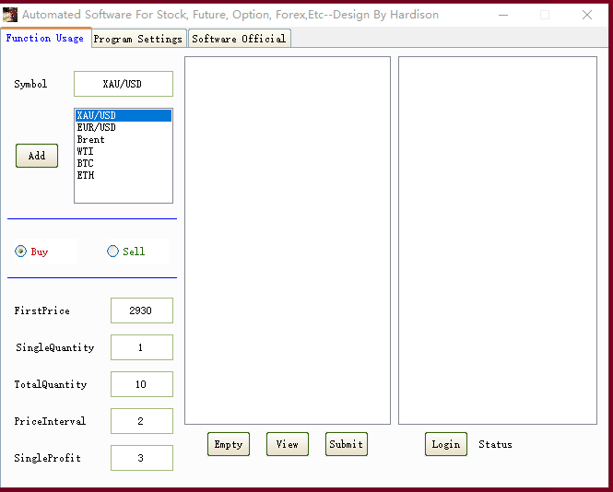Select EUR/USD in the symbol list

coord(97,127)
